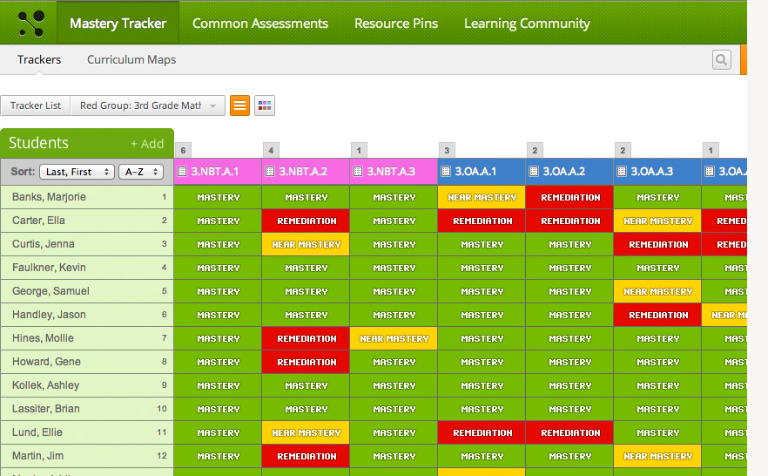The height and width of the screenshot is (476, 768).
Task: Switch to colored grid view icon
Action: point(265,105)
